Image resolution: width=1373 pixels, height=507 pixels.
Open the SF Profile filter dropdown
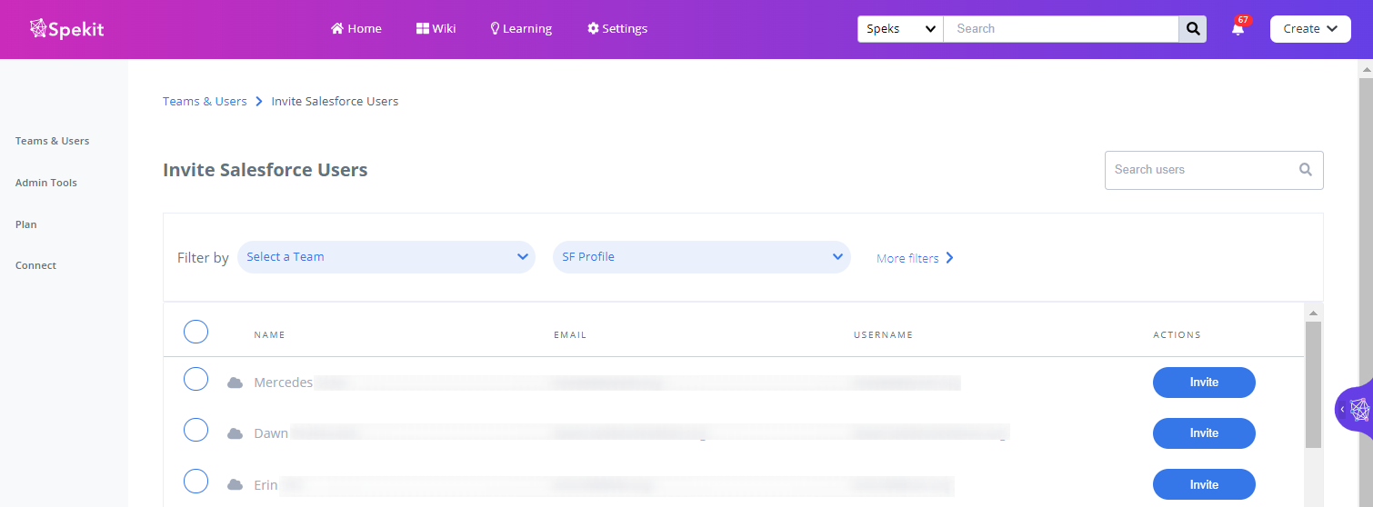click(702, 257)
